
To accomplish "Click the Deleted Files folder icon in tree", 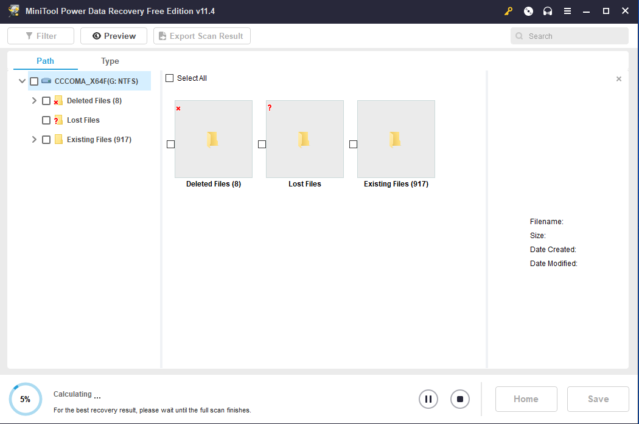I will pos(58,100).
